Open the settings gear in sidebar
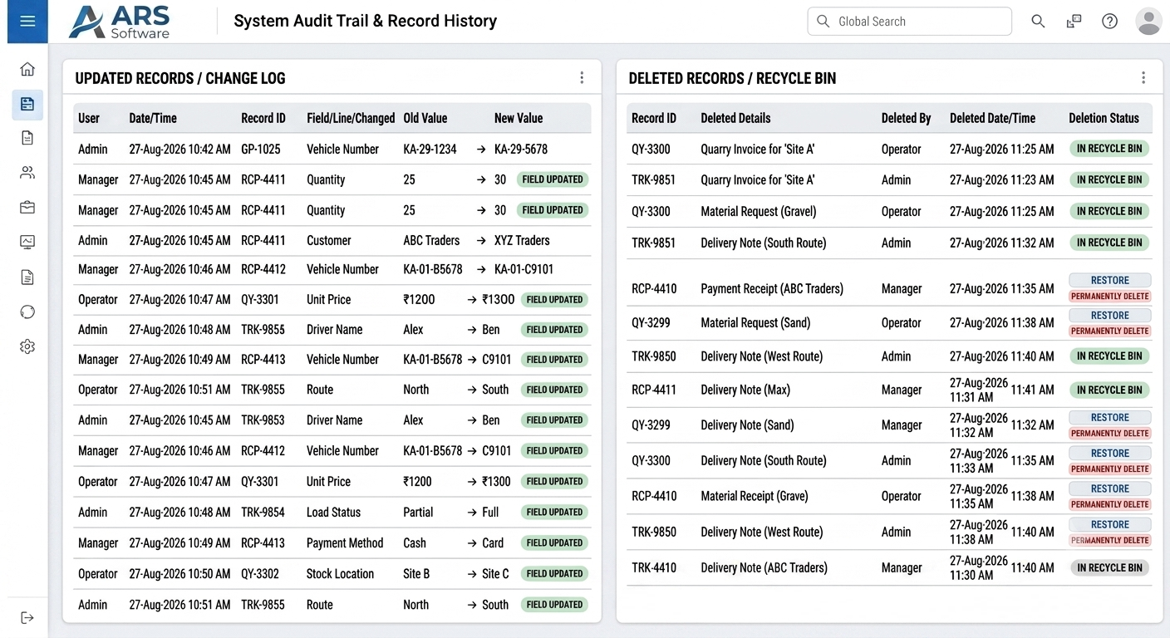The width and height of the screenshot is (1170, 638). tap(27, 346)
